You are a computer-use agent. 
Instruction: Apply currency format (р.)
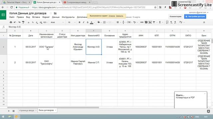click(29, 22)
